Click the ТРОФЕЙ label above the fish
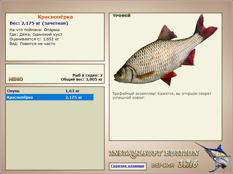233x174 pixels. pyautogui.click(x=121, y=16)
